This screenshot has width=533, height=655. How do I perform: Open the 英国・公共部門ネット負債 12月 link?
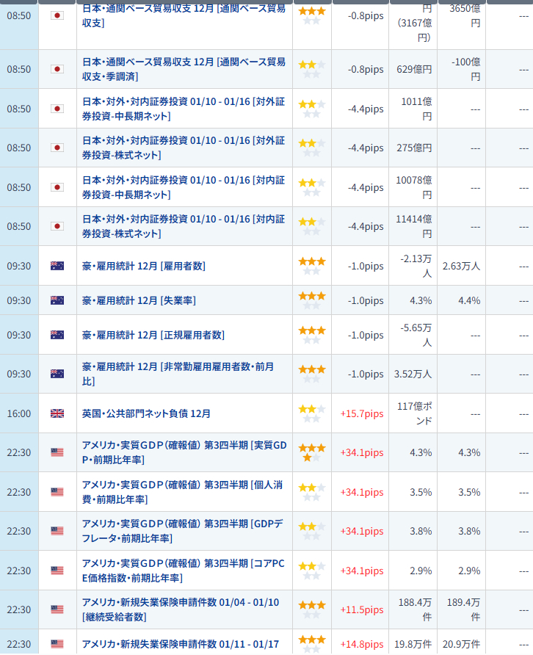coord(146,413)
